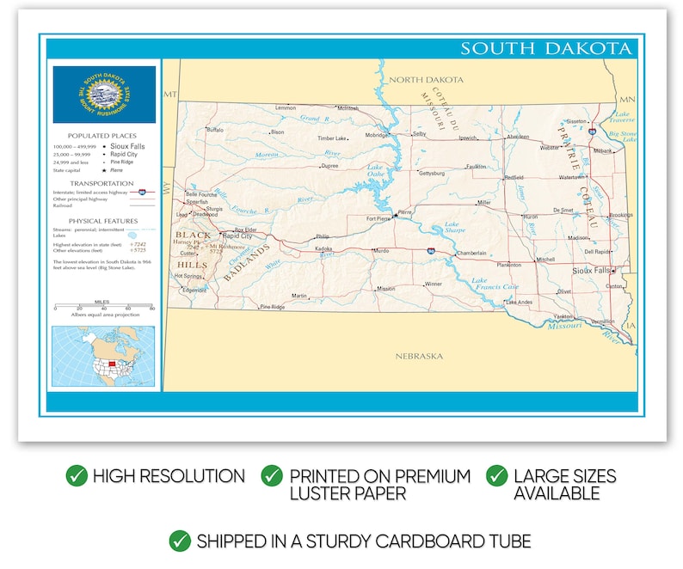Click the SOUTH DAKOTA title text
Viewport: 683px width, 569px height.
[x=546, y=48]
